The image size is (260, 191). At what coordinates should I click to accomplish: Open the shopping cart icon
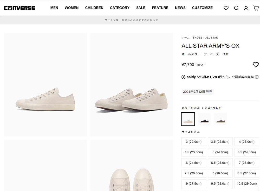[x=256, y=8]
